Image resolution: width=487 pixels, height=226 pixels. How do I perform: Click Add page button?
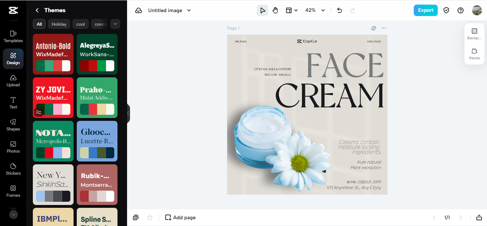(x=180, y=218)
